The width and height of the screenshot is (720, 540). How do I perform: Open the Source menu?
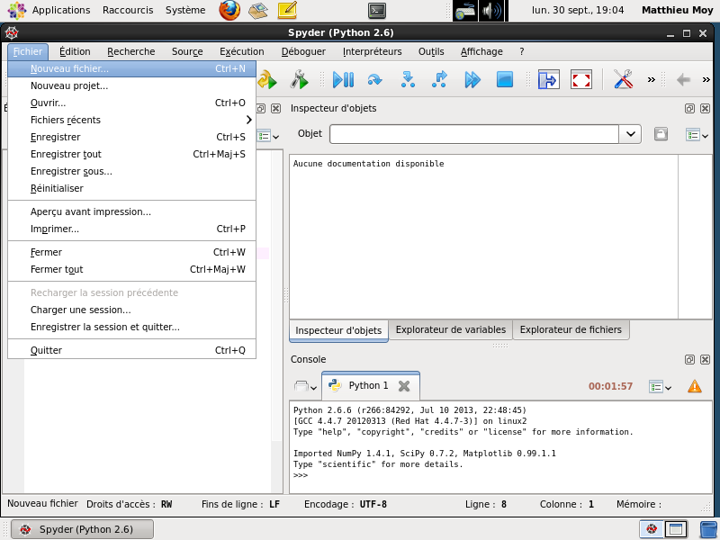[x=187, y=51]
